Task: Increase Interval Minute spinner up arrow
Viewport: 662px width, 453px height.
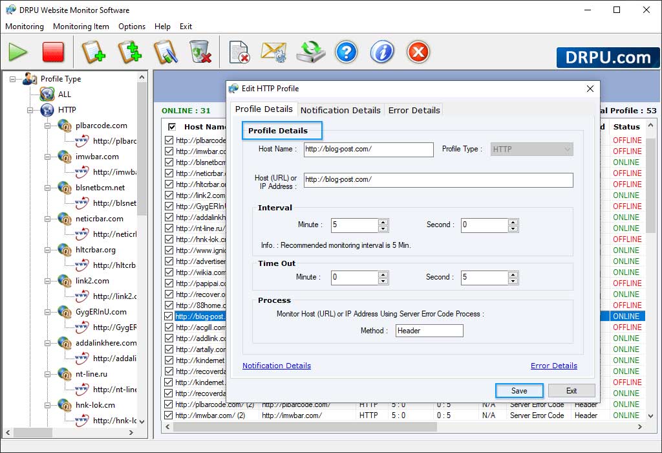Action: pyautogui.click(x=383, y=222)
